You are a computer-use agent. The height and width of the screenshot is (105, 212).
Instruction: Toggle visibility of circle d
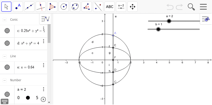[x=7, y=43]
